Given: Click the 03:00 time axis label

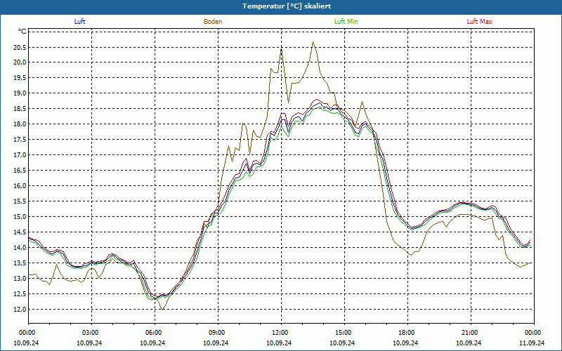Looking at the screenshot, I should click(92, 333).
